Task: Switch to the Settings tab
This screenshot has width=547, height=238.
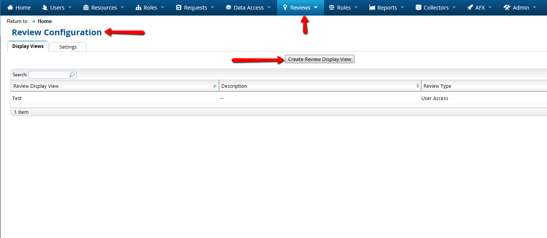Action: pos(68,47)
